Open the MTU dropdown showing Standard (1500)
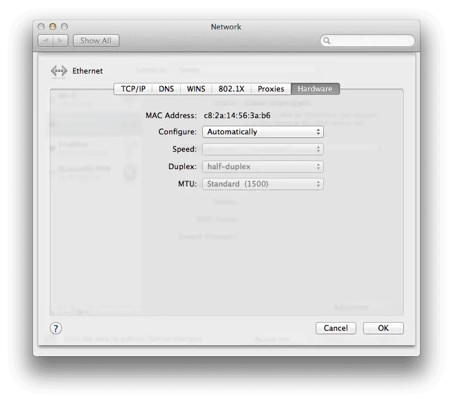This screenshot has height=402, width=453. click(x=262, y=184)
